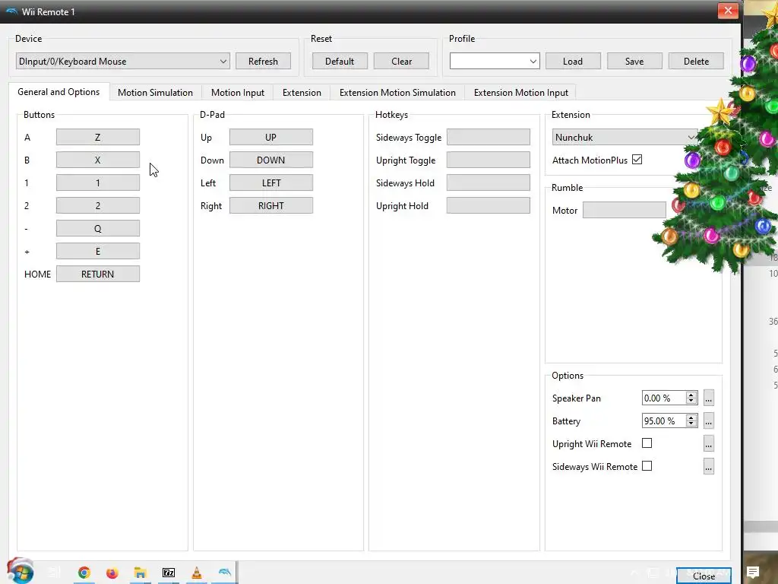This screenshot has width=778, height=584.
Task: Remap the minus button binding Q
Action: [98, 228]
